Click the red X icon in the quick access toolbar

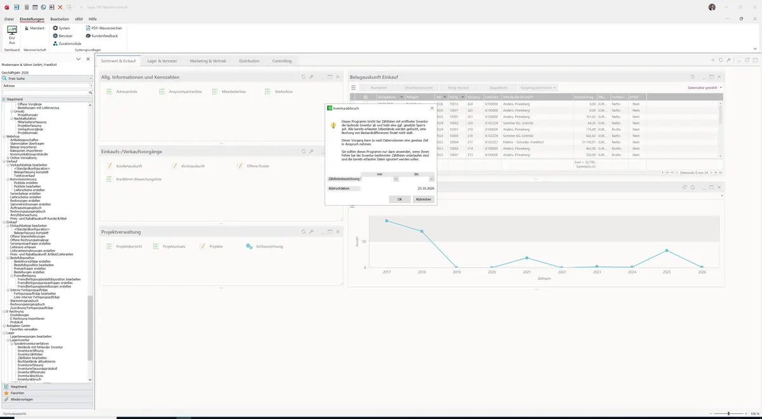coord(60,7)
